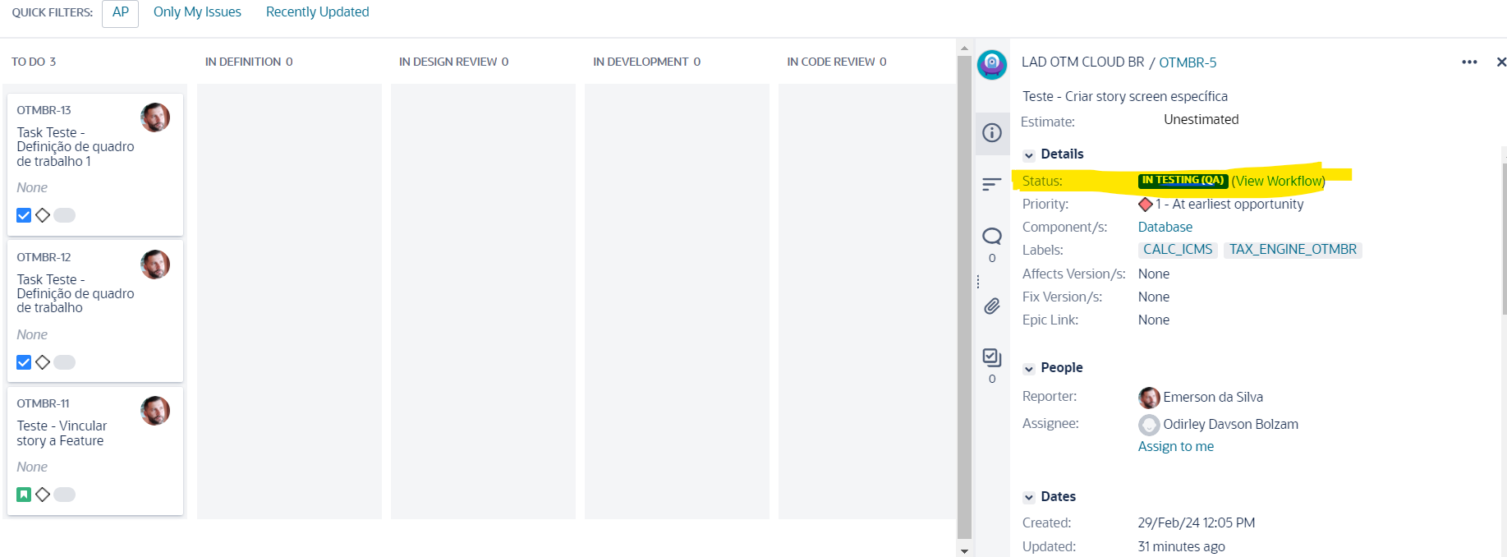
Task: Click story type icon on OTMBR-11 card
Action: 24,495
